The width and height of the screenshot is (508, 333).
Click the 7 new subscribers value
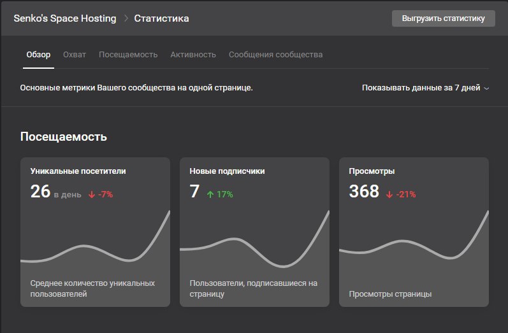[194, 191]
